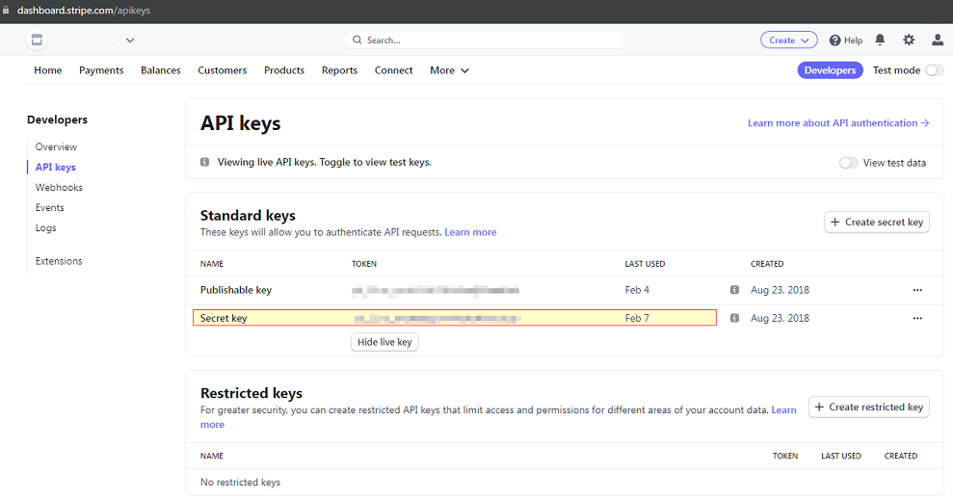This screenshot has height=500, width=953.
Task: Expand the Create dropdown button
Action: 788,40
